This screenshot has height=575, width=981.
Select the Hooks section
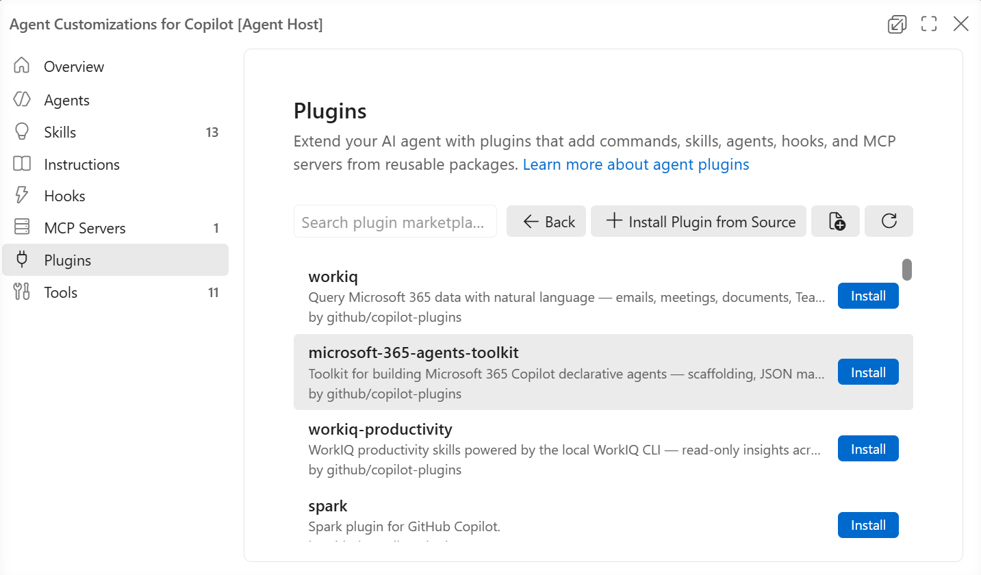point(116,196)
